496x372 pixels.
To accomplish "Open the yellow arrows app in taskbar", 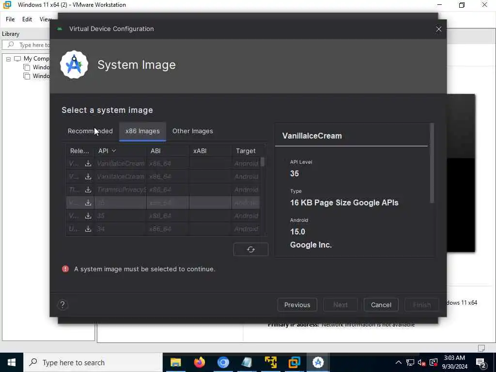I will pos(270,362).
